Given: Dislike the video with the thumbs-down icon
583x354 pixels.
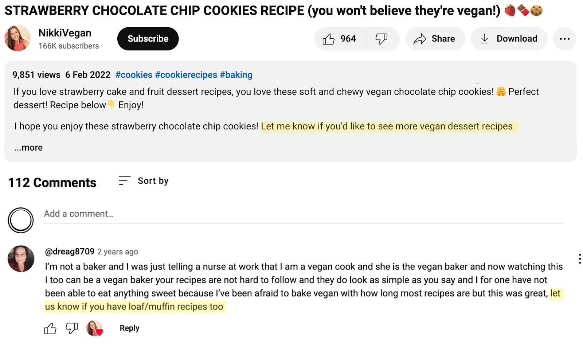Looking at the screenshot, I should (381, 38).
